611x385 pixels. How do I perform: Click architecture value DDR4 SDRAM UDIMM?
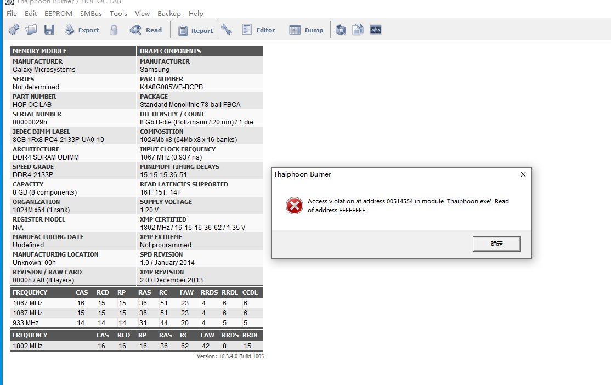[x=46, y=157]
